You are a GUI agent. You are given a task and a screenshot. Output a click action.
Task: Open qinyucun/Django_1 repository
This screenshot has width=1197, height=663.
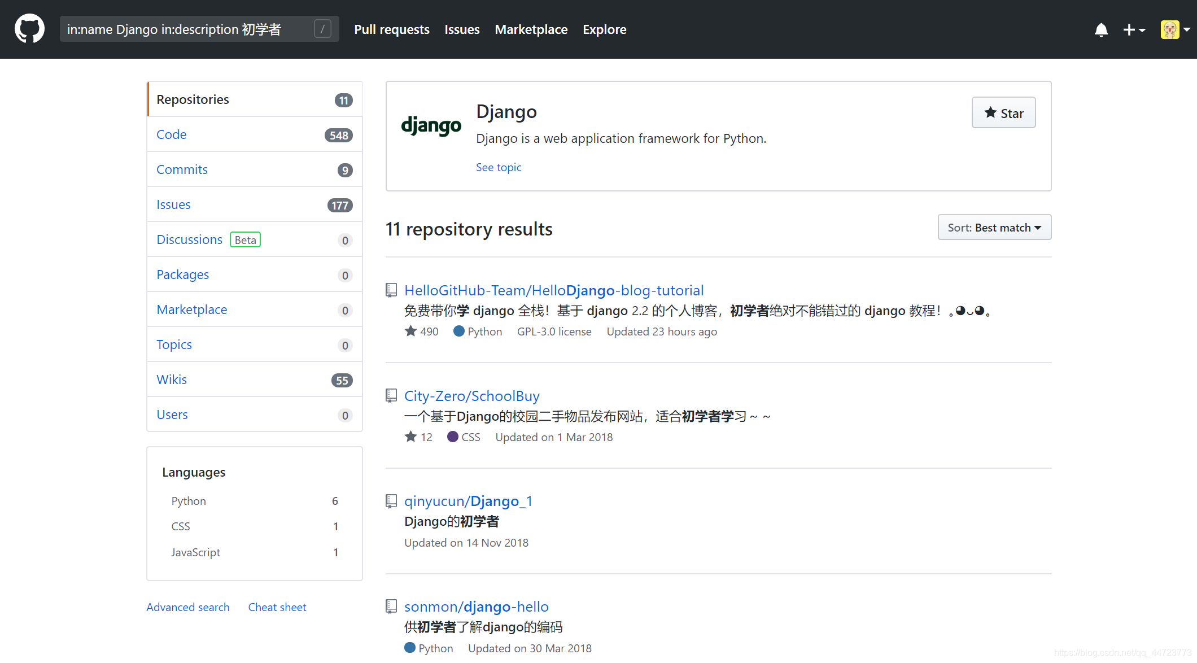click(468, 501)
